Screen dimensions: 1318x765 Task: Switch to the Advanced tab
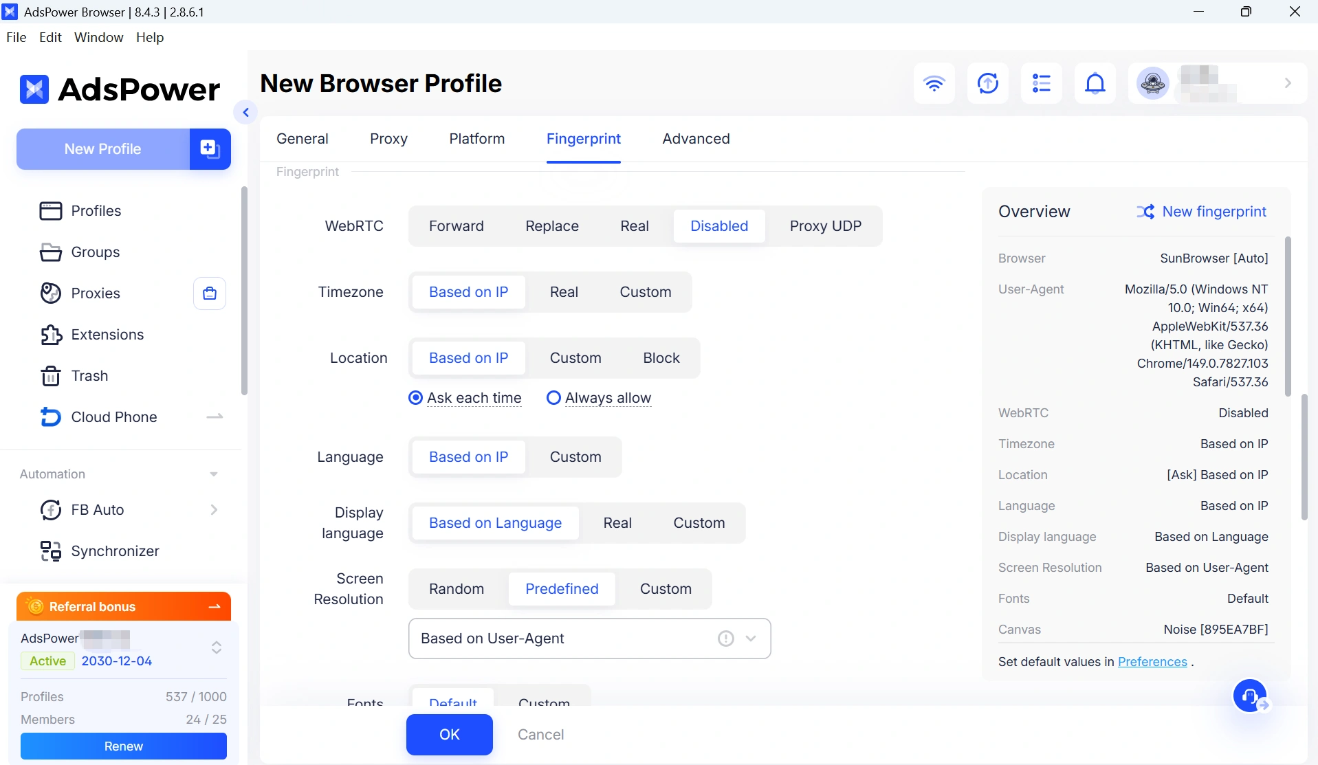tap(696, 139)
